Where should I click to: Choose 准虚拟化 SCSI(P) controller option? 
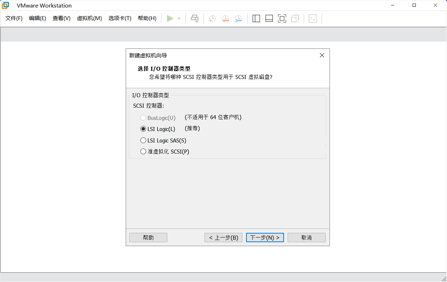tap(143, 151)
